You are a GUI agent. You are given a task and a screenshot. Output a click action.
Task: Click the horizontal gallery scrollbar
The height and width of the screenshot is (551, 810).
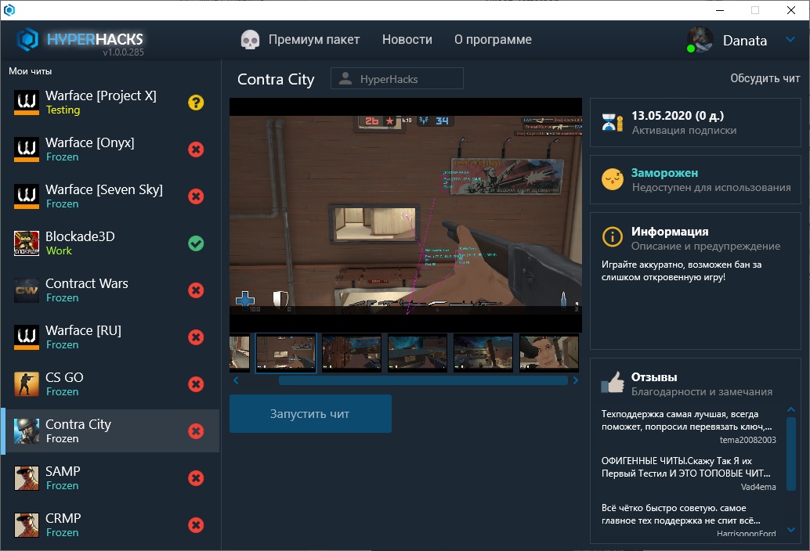click(x=422, y=380)
